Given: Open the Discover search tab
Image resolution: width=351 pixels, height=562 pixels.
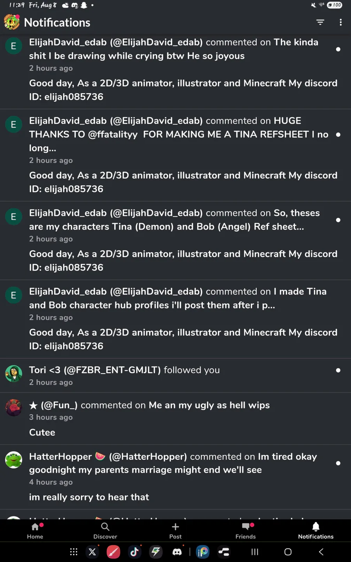Looking at the screenshot, I should (x=105, y=531).
